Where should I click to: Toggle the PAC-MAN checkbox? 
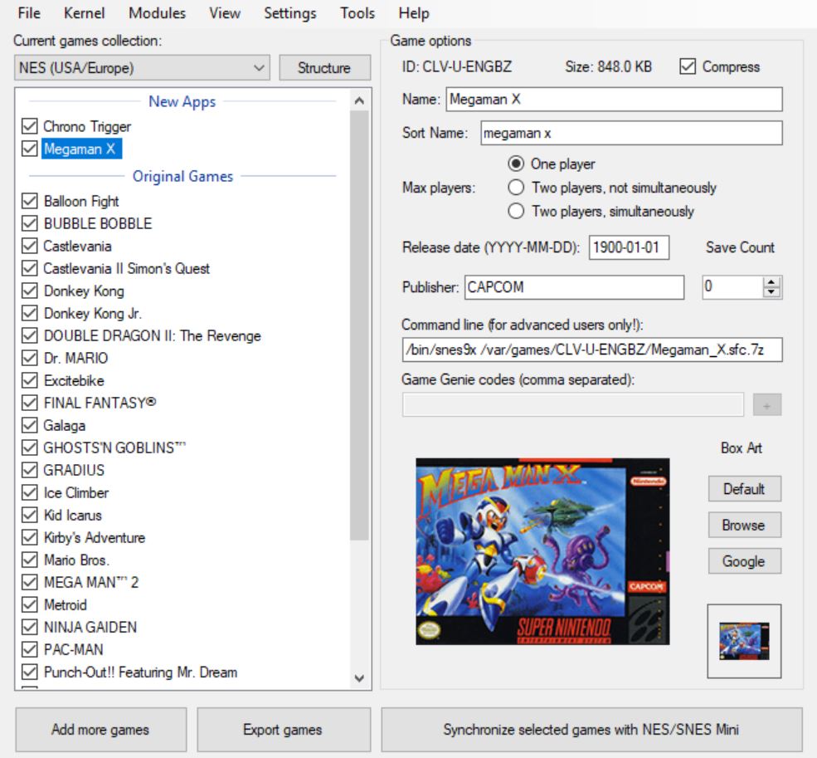30,649
